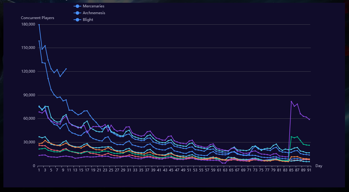Viewport: 349px width, 192px height.
Task: Toggle the Blight series in the legend
Action: click(83, 20)
